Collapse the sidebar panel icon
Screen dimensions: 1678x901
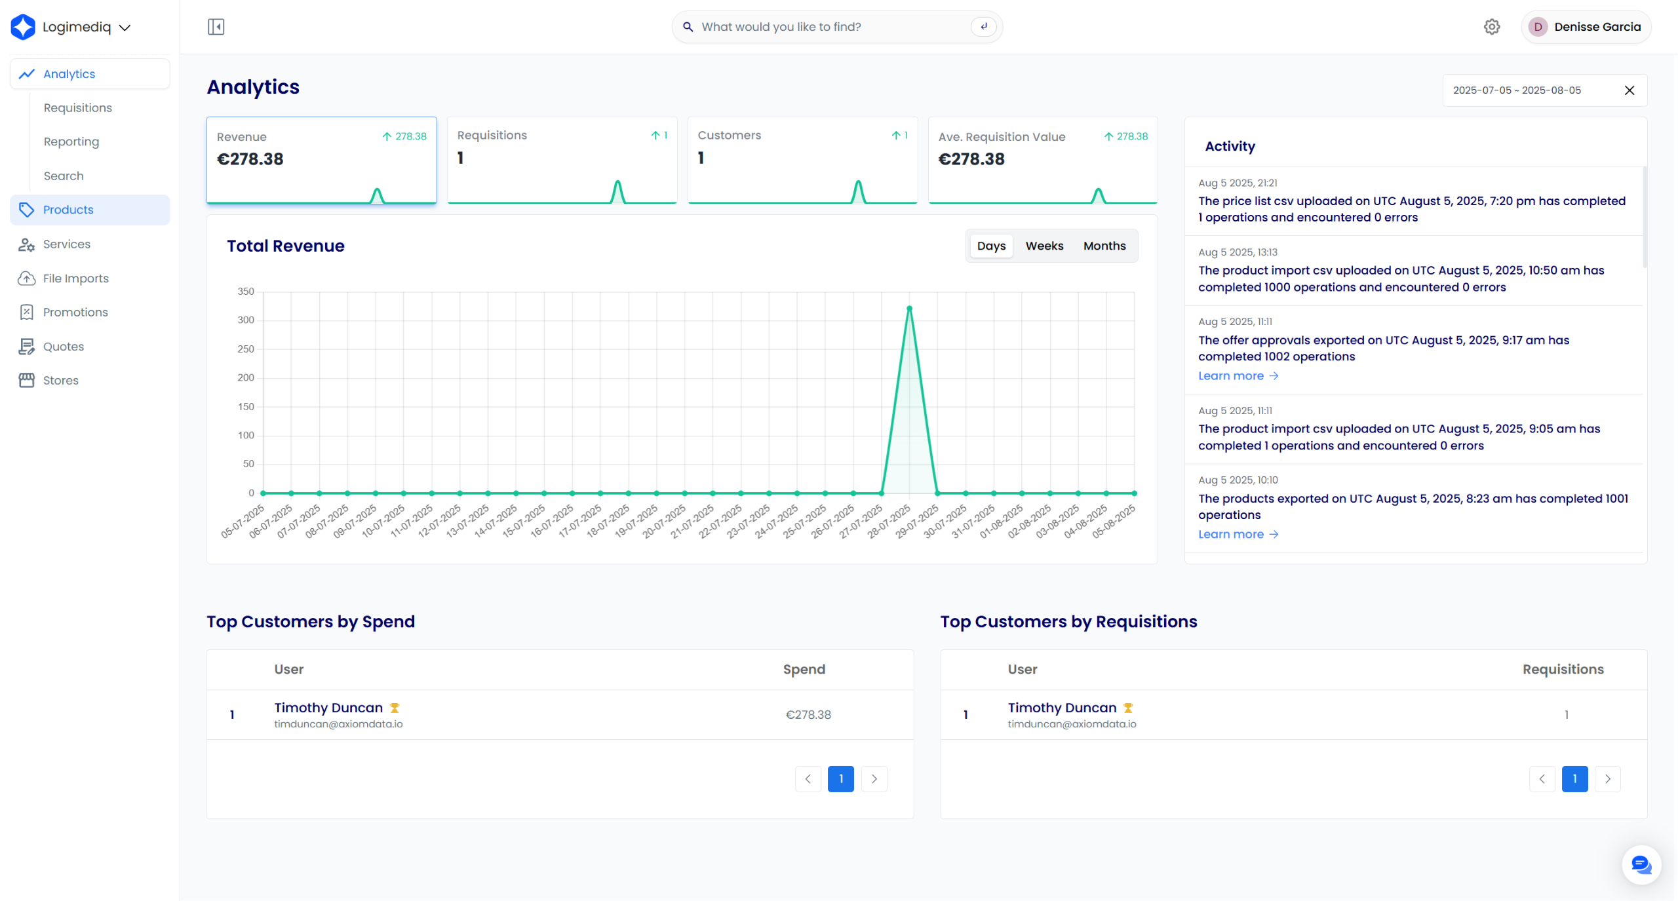click(x=216, y=27)
